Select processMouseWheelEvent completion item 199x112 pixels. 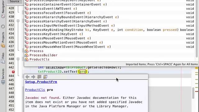tap(109, 47)
